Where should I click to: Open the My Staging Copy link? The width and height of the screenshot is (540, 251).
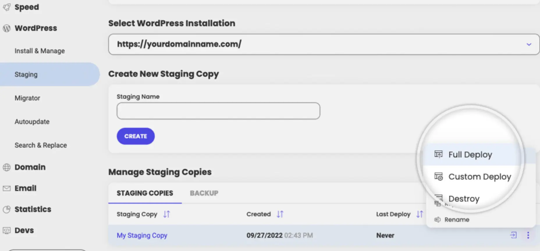[x=142, y=235]
